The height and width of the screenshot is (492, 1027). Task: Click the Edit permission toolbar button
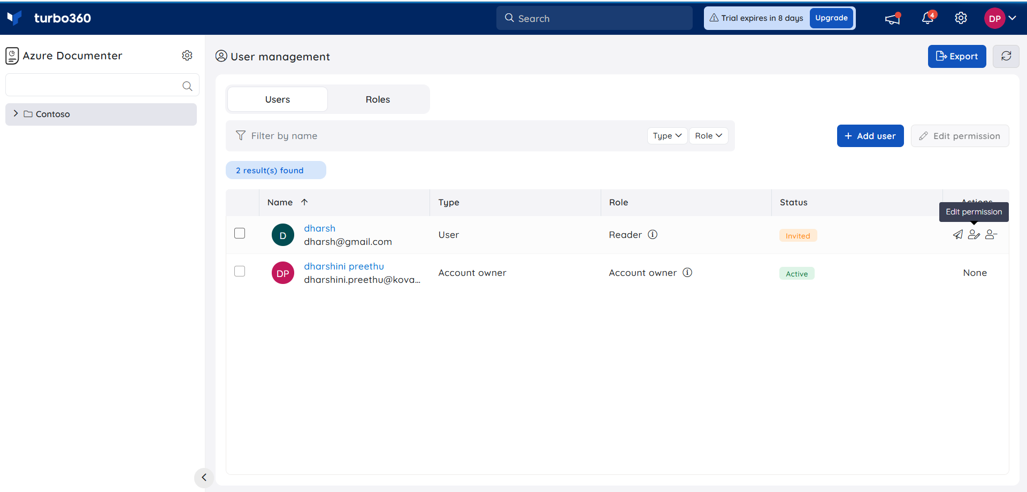coord(960,136)
